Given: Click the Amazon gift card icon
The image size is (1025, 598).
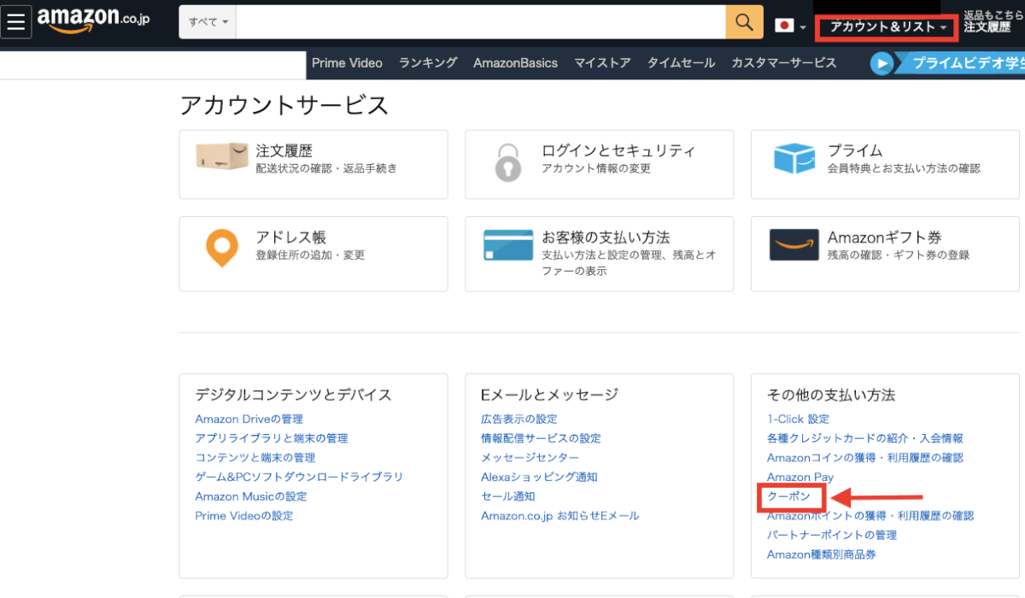Looking at the screenshot, I should 794,244.
